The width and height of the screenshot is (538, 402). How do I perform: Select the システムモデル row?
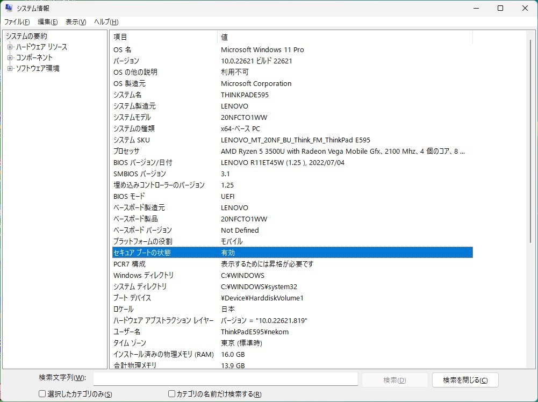(292, 118)
